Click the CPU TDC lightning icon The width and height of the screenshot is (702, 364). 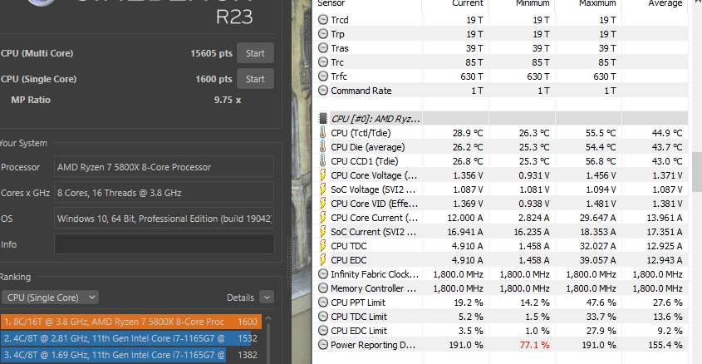tap(323, 246)
